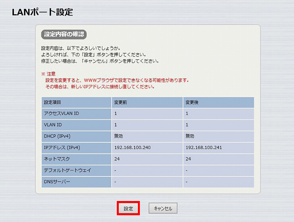The width and height of the screenshot is (294, 222).
Task: Click the キャンセル button
Action: (163, 208)
